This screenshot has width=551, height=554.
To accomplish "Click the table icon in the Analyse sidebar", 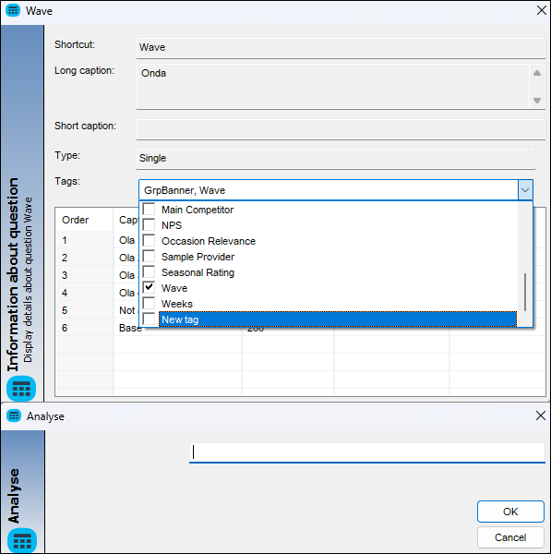I will pyautogui.click(x=22, y=540).
